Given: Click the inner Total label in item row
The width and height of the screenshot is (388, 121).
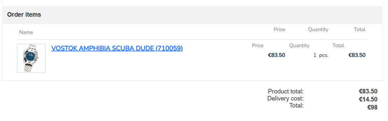Looking at the screenshot, I should 338,46.
